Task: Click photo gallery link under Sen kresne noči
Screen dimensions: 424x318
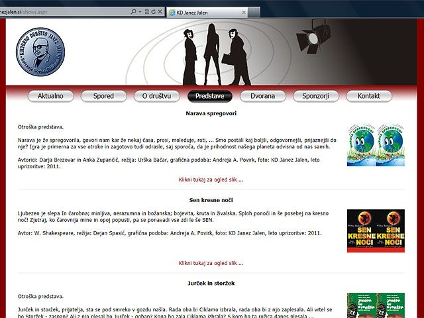Action: pos(211,263)
